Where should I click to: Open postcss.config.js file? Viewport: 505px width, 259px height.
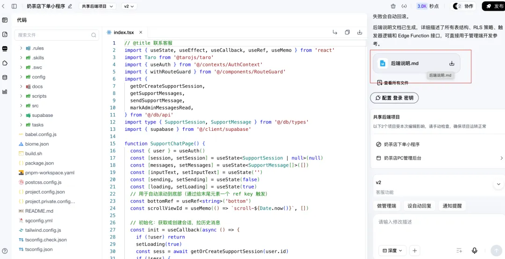pos(43,182)
